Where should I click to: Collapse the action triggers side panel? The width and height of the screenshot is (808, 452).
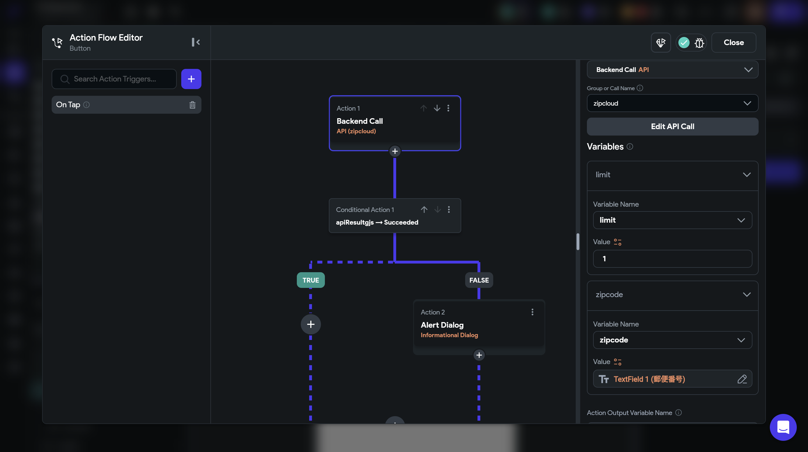tap(196, 42)
